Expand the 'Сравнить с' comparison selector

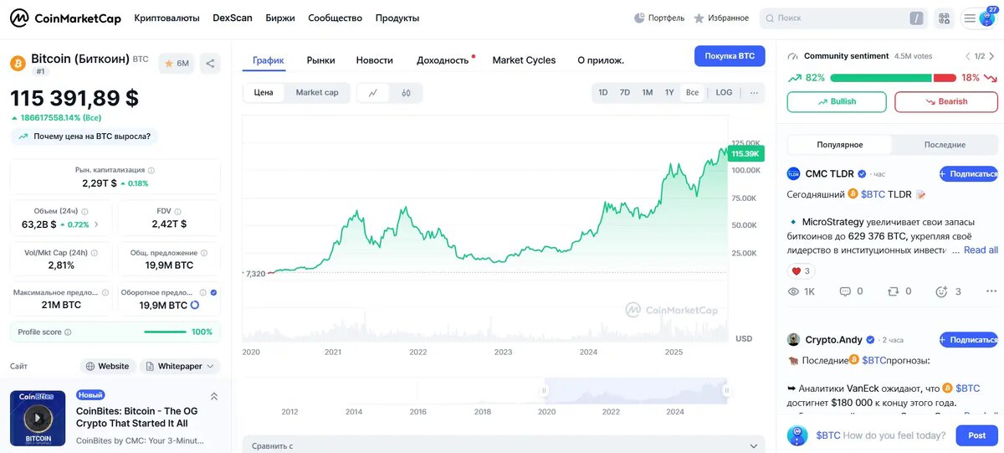click(x=504, y=445)
